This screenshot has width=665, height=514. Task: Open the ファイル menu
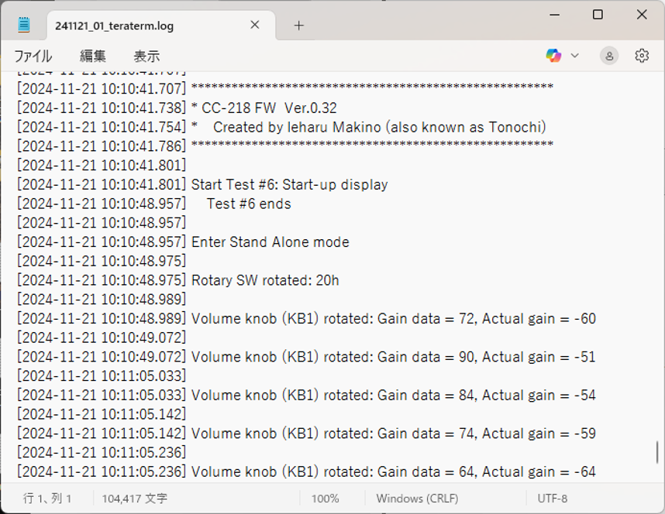pos(33,56)
